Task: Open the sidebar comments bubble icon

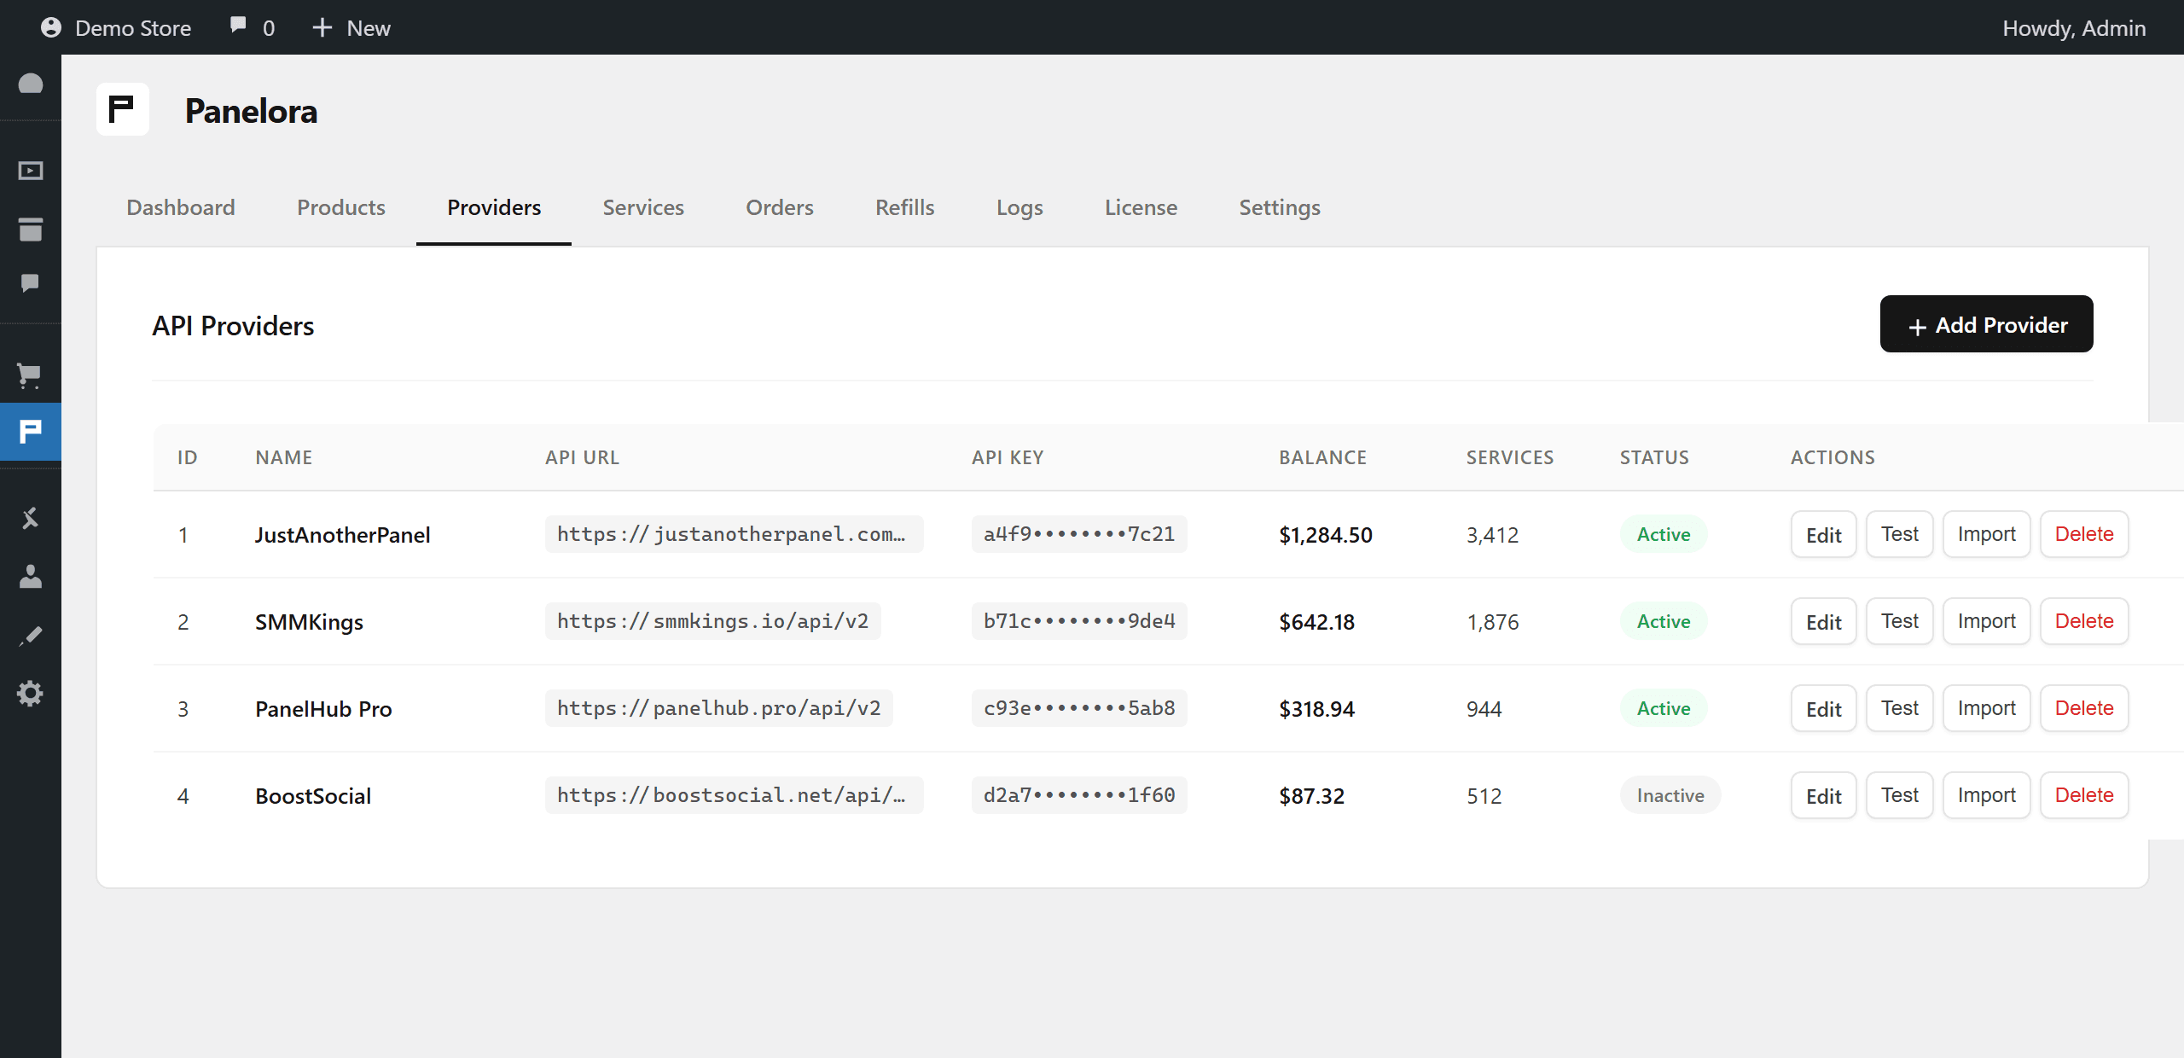Action: tap(31, 283)
